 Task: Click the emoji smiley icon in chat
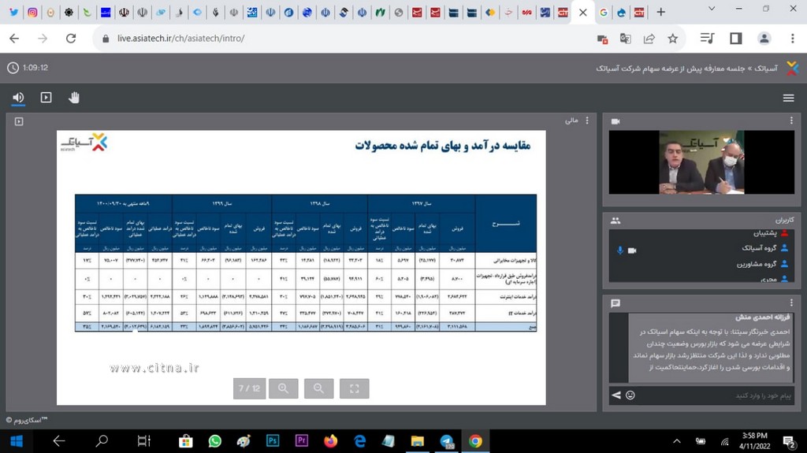pos(630,395)
